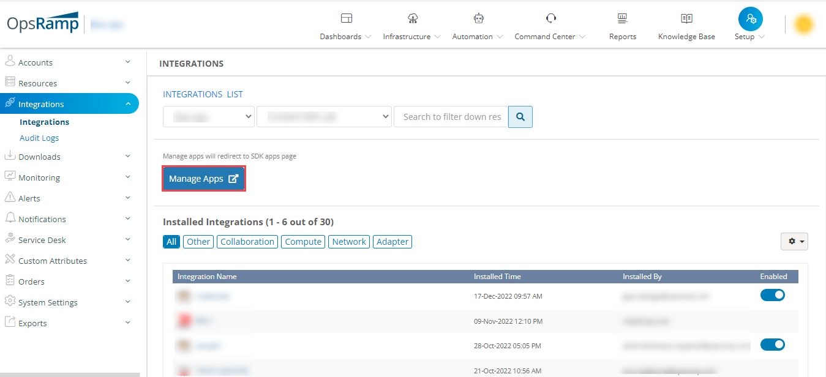Click the Manage Apps button
Viewport: 826px width, 377px height.
pyautogui.click(x=204, y=178)
